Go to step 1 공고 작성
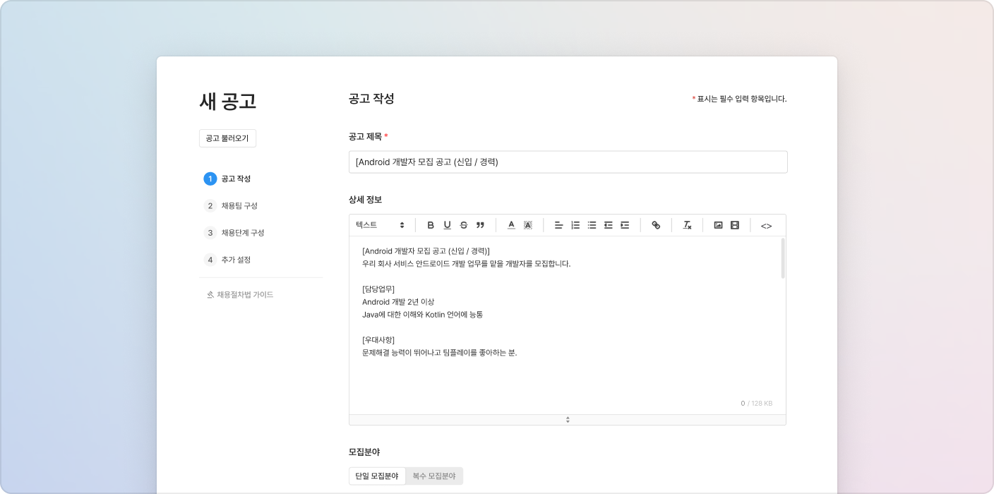The width and height of the screenshot is (994, 494). pyautogui.click(x=227, y=179)
